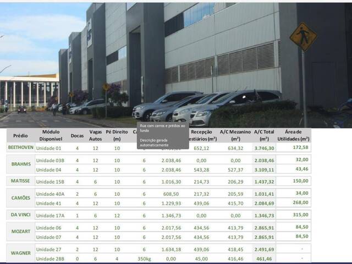Click the Vagas Autos column header
Viewport: 352px width, 264px height.
click(95, 135)
